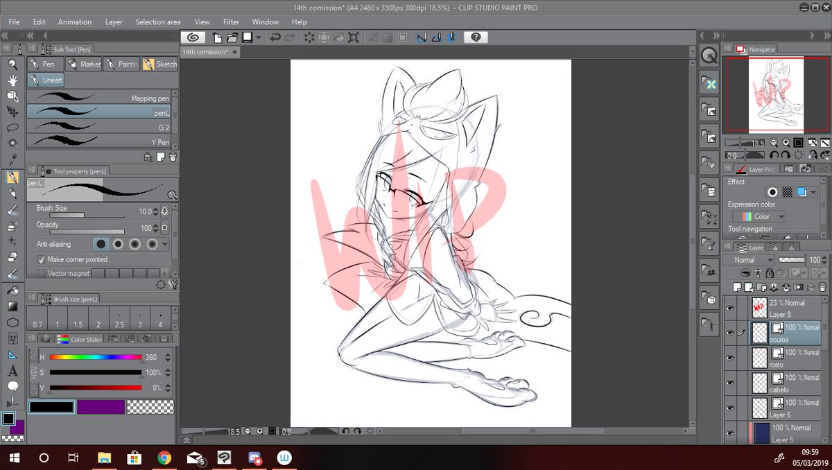
Task: Open Clip Studio launcher icon in toolbar
Action: (192, 37)
